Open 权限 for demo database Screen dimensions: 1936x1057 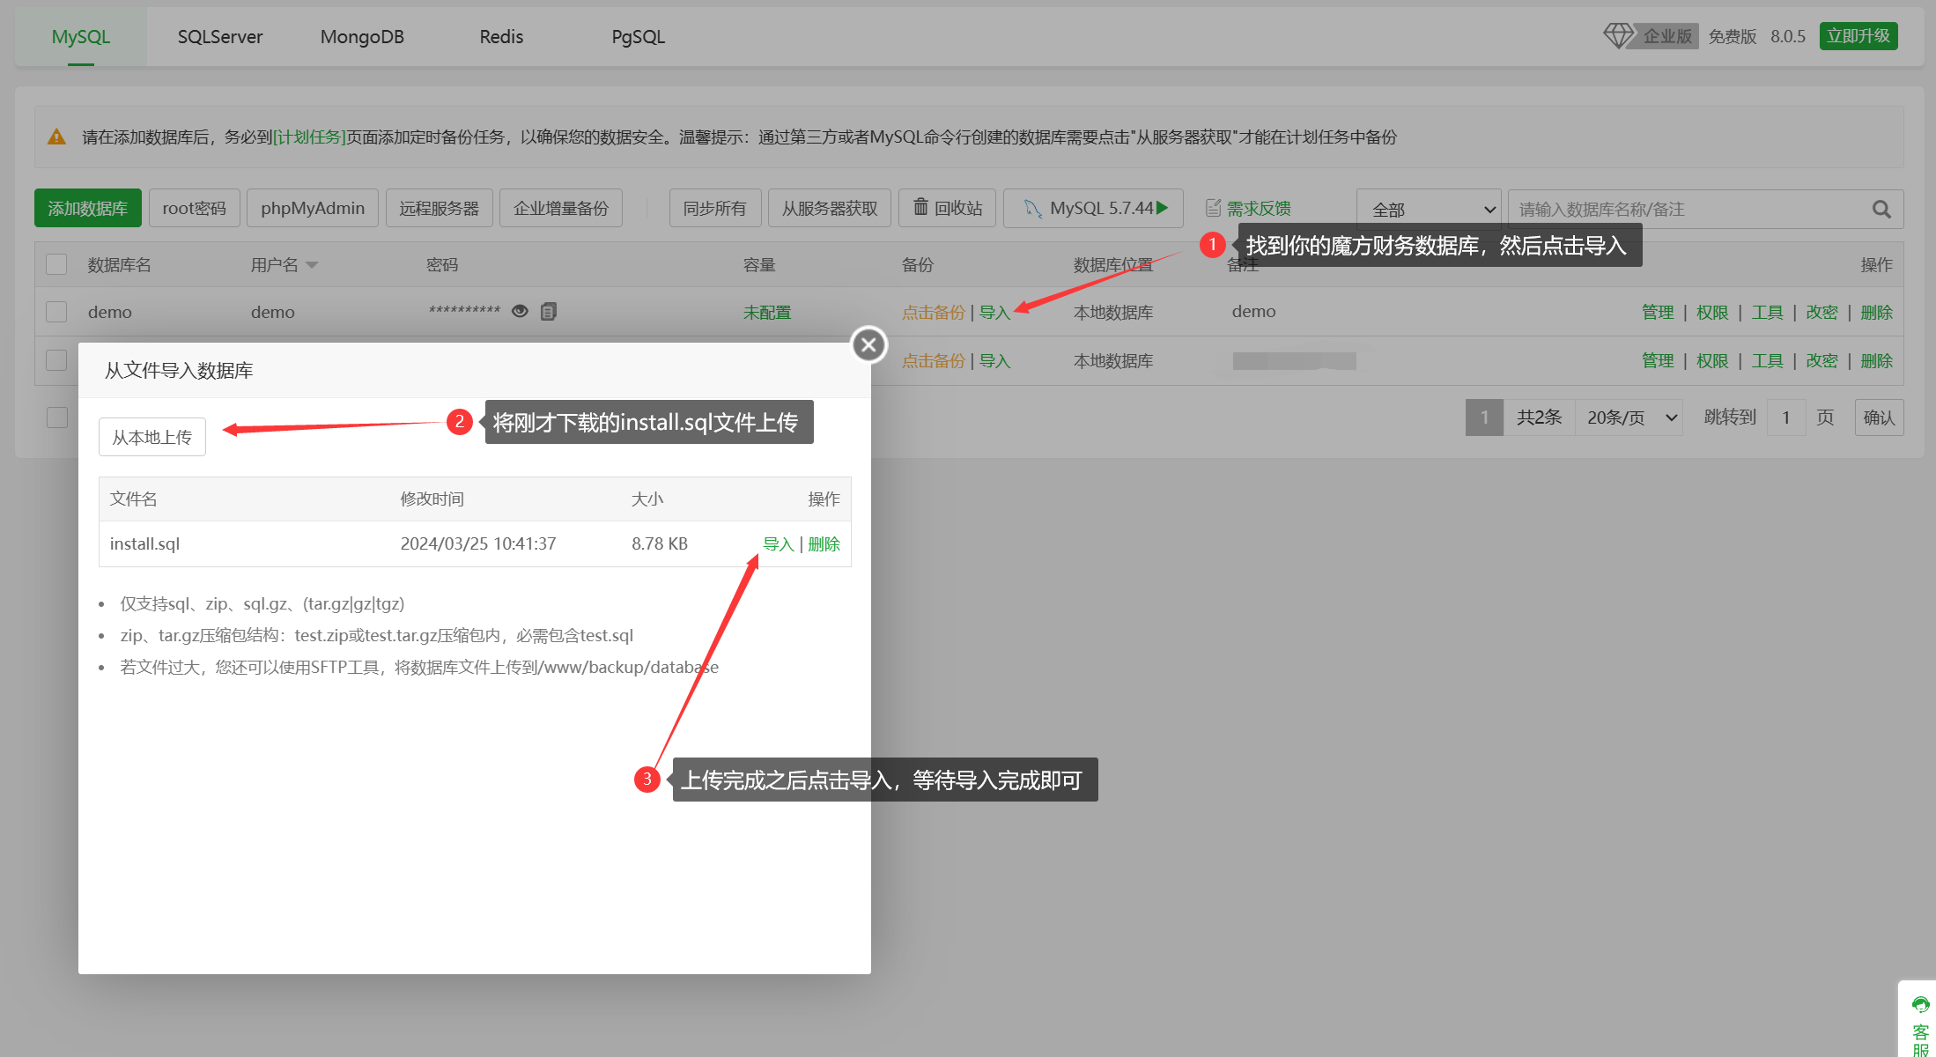(x=1712, y=312)
